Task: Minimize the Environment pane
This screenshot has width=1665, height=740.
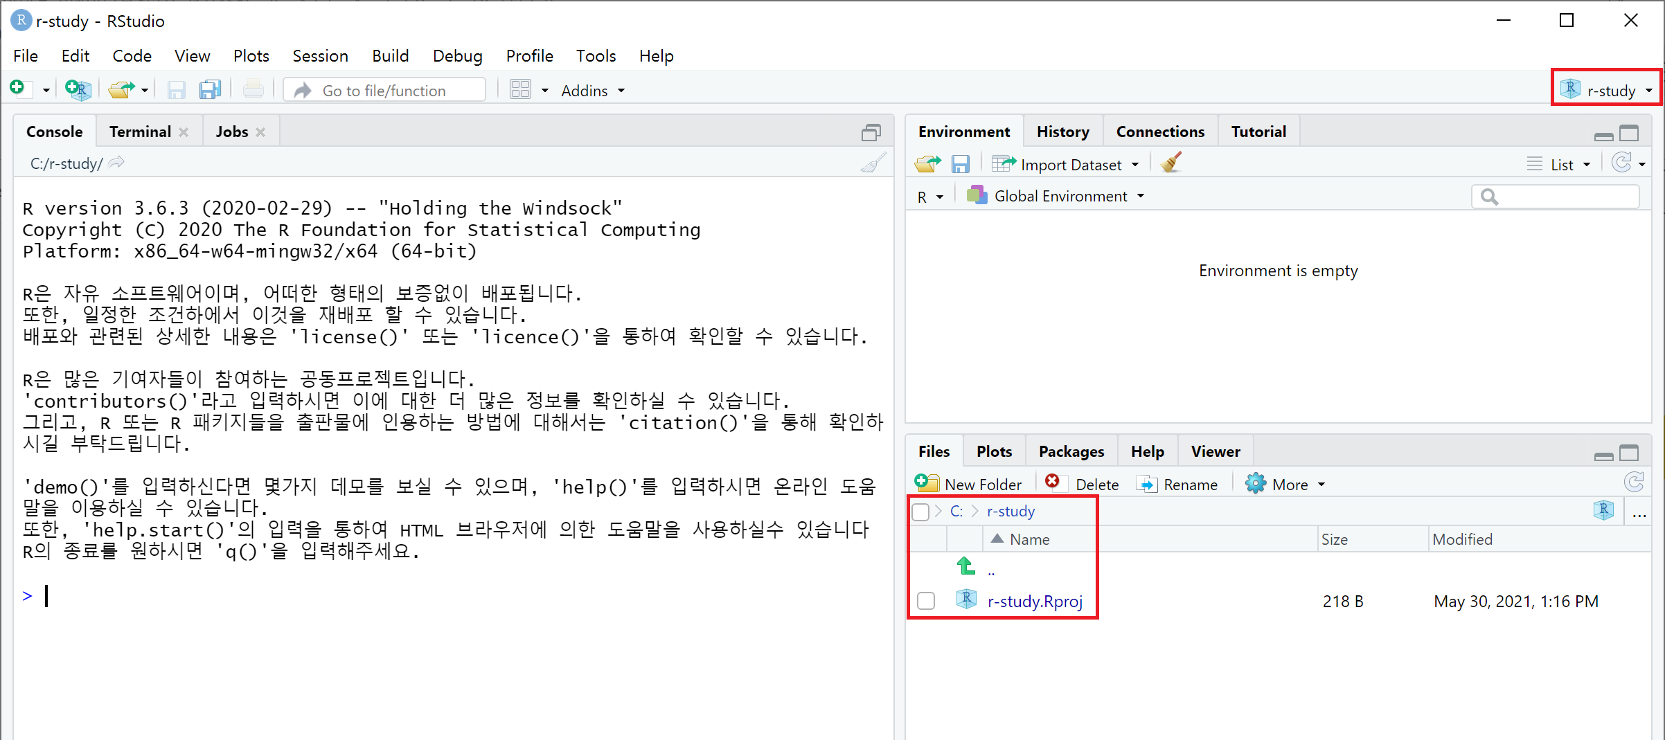Action: [x=1604, y=136]
